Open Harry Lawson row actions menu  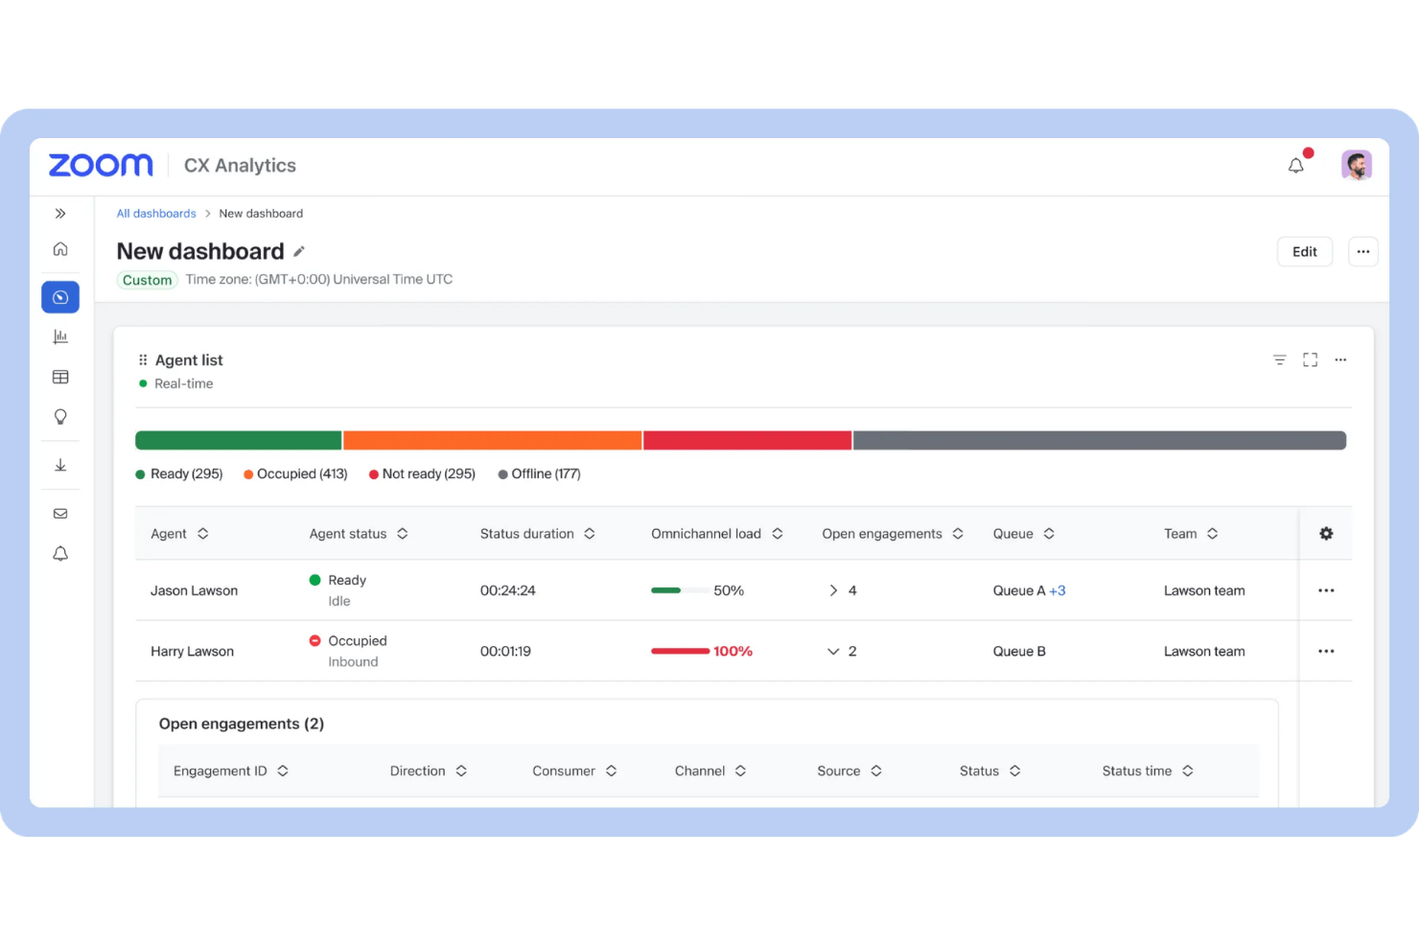tap(1326, 652)
